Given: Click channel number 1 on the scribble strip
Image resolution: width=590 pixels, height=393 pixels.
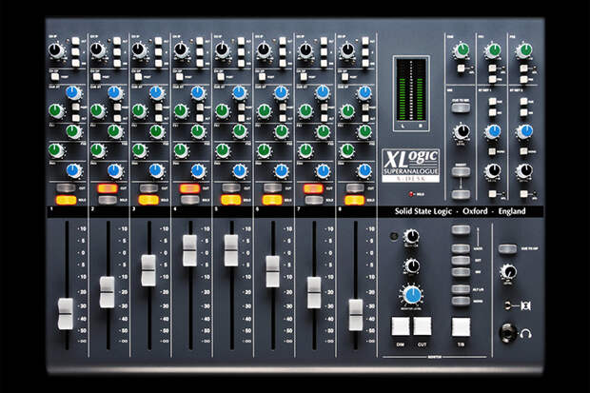Looking at the screenshot, I should point(51,208).
